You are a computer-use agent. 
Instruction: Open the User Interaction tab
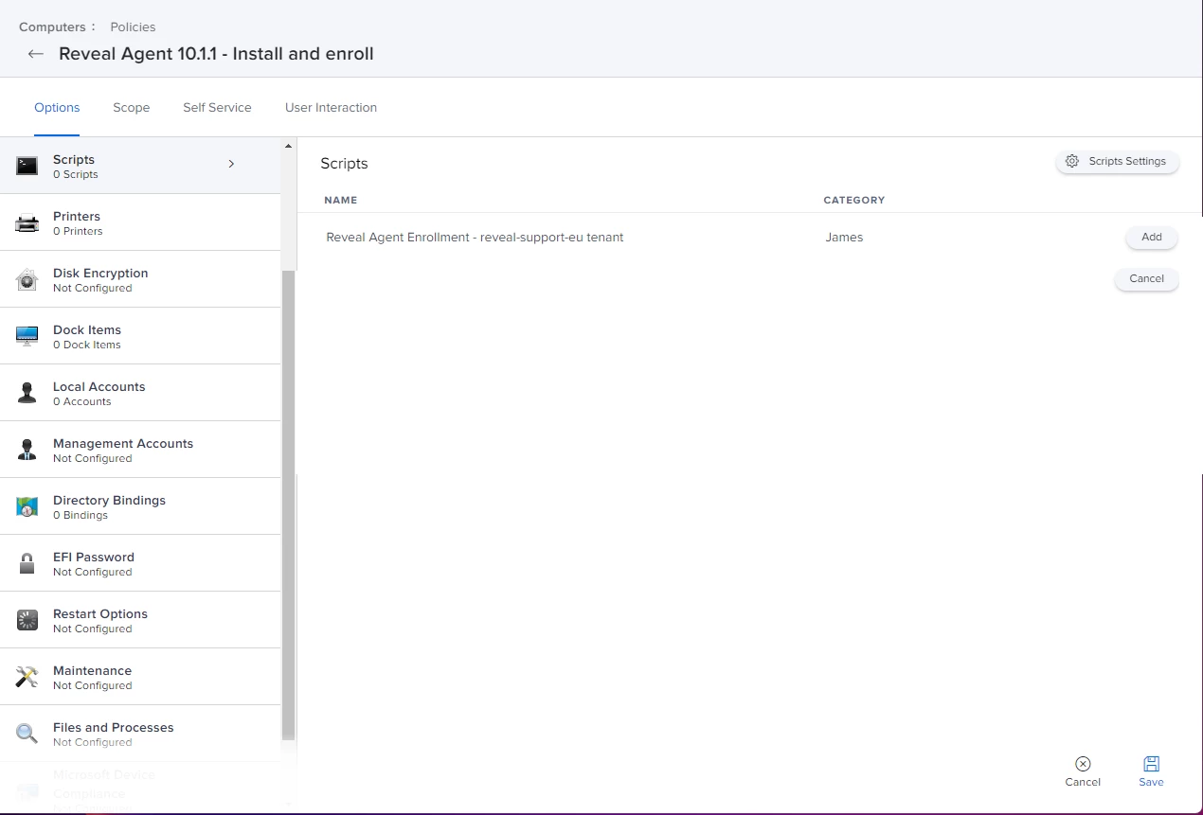tap(331, 108)
